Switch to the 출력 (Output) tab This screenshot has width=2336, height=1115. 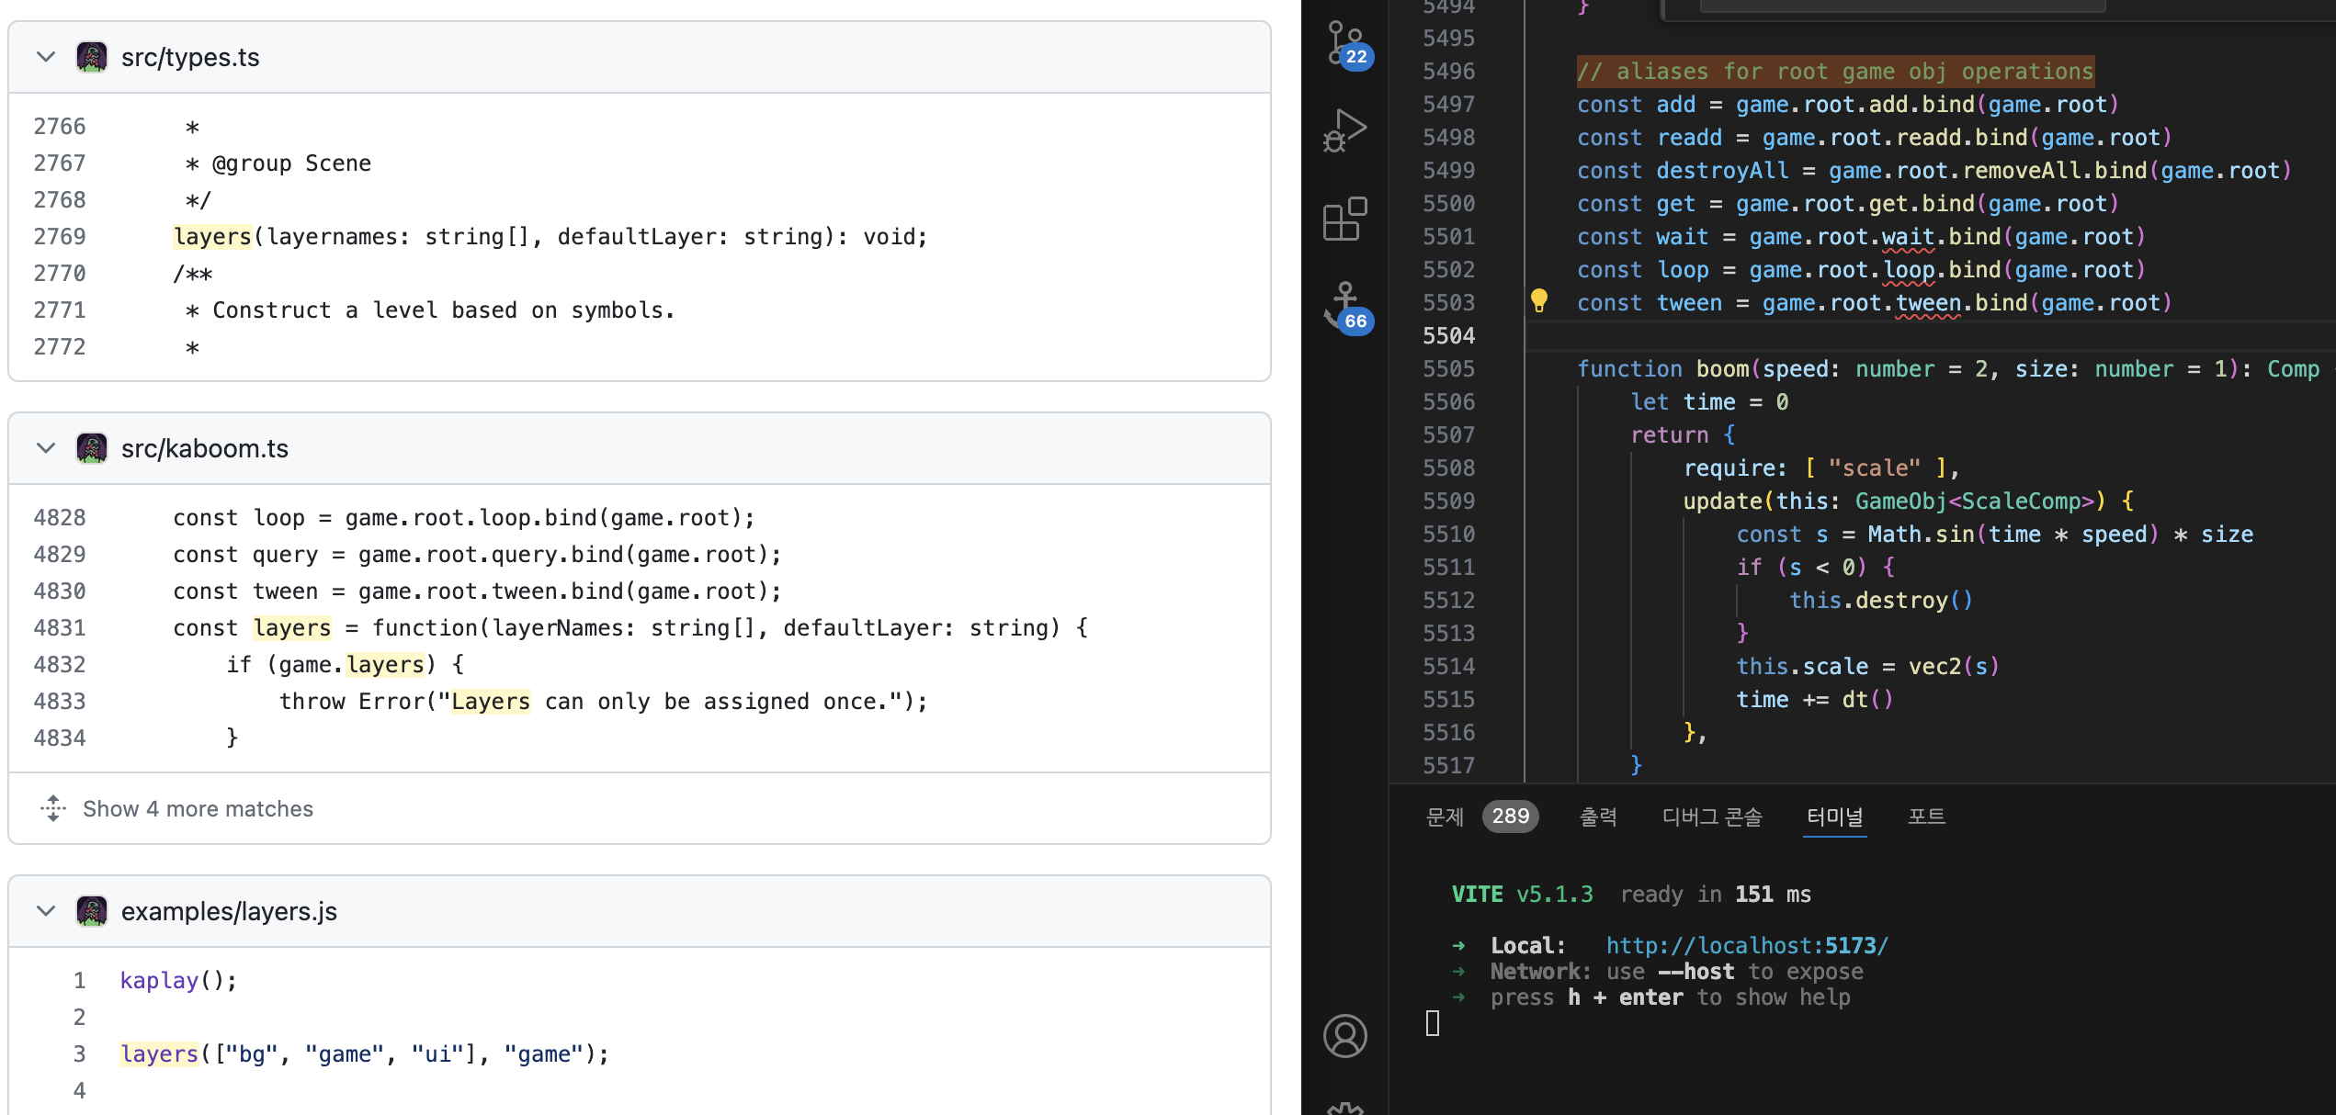coord(1597,816)
